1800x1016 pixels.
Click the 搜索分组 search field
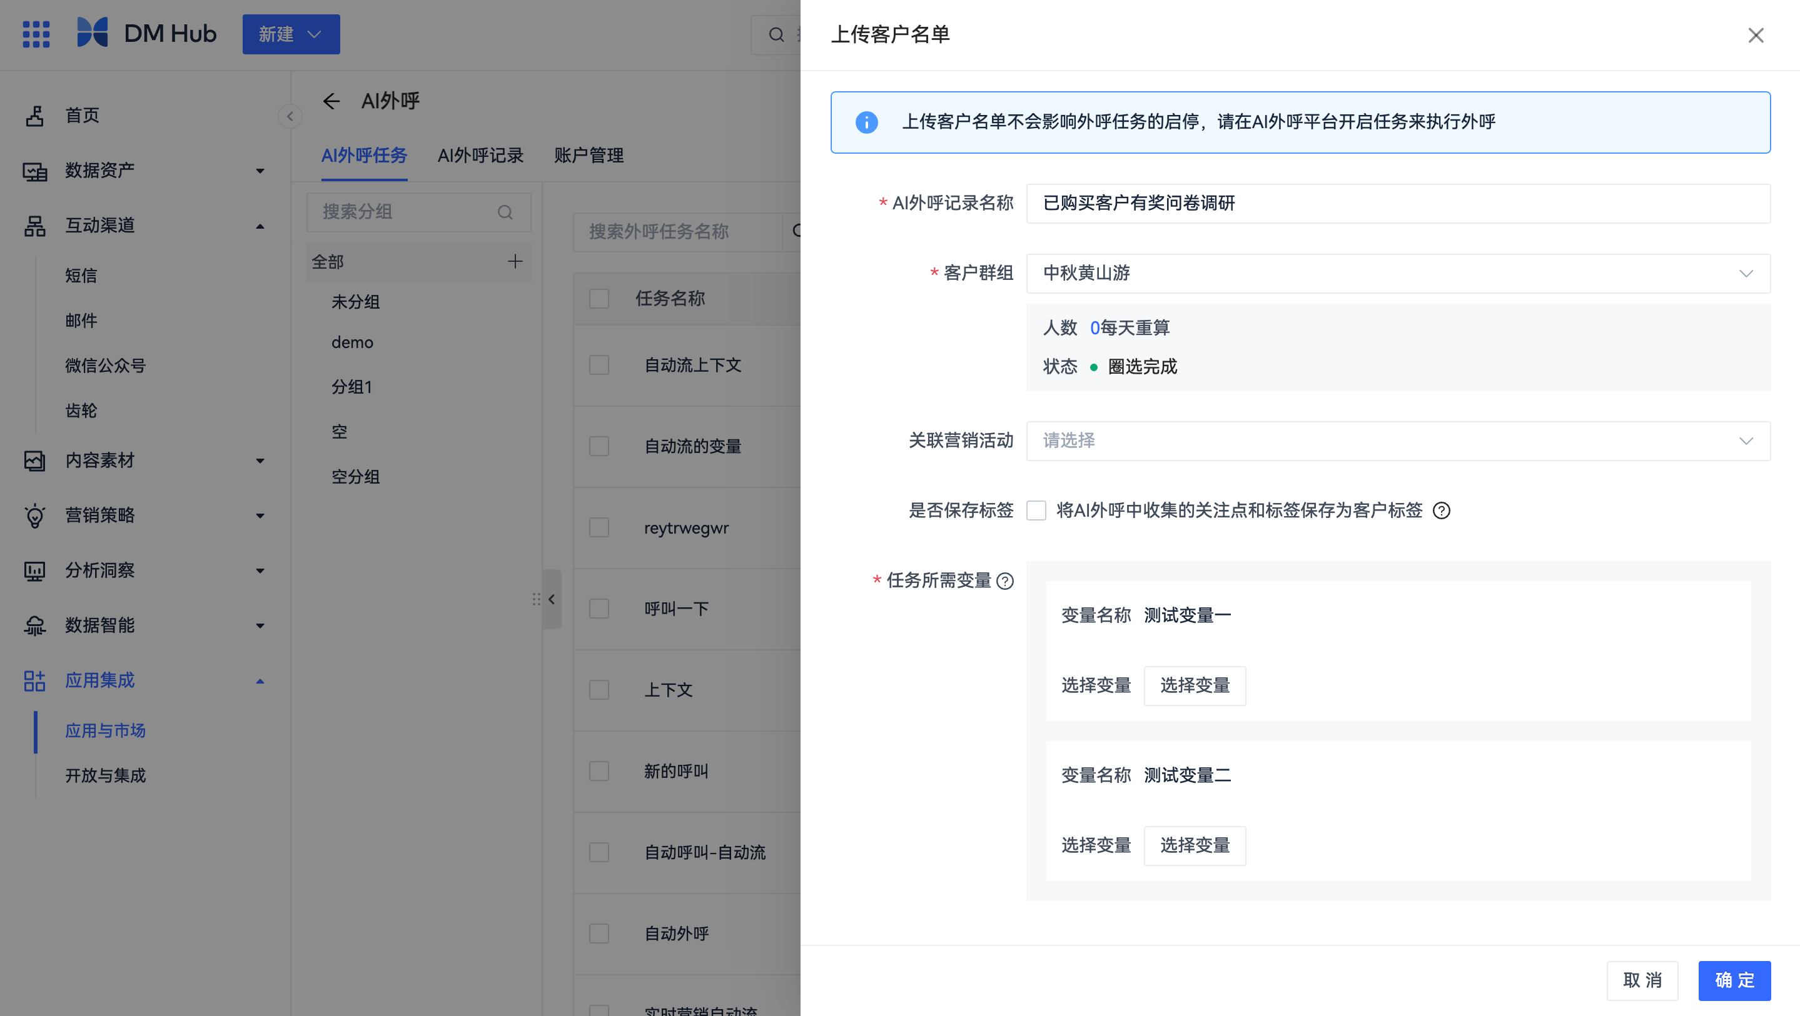tap(418, 212)
